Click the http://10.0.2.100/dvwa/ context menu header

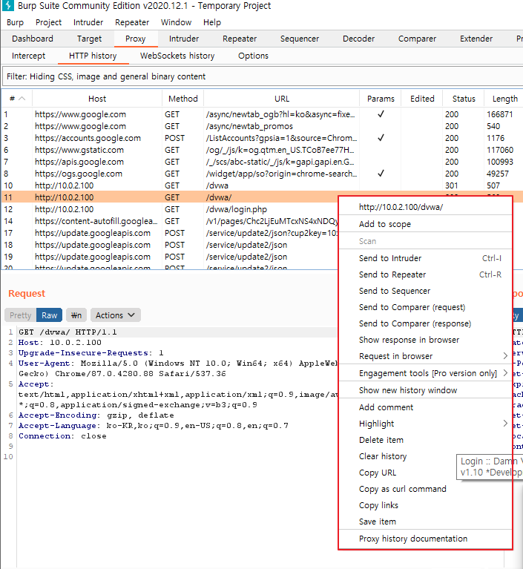click(425, 207)
